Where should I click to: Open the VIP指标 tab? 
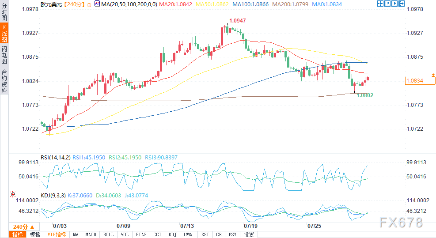(57, 234)
